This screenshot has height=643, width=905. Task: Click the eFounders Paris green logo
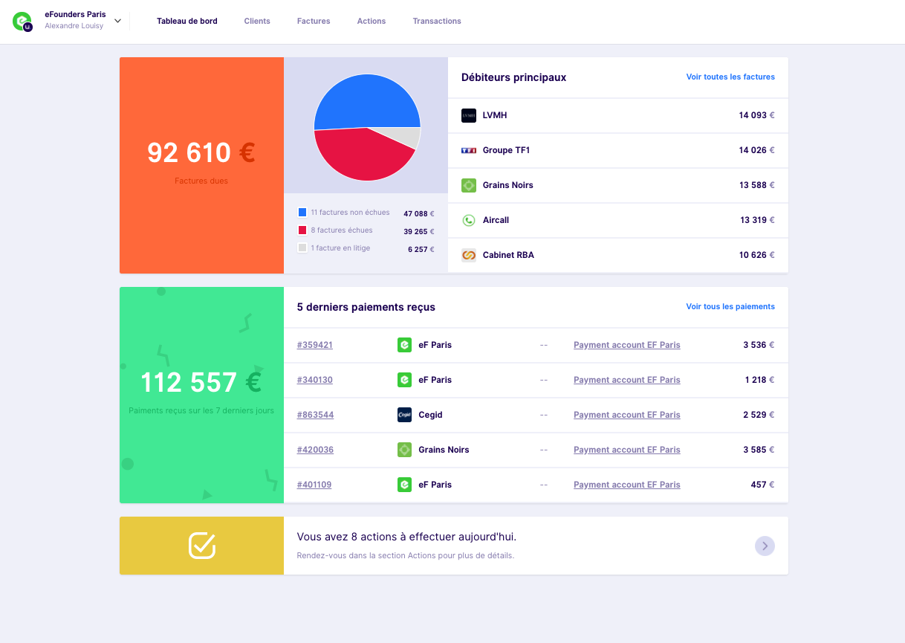click(x=22, y=21)
